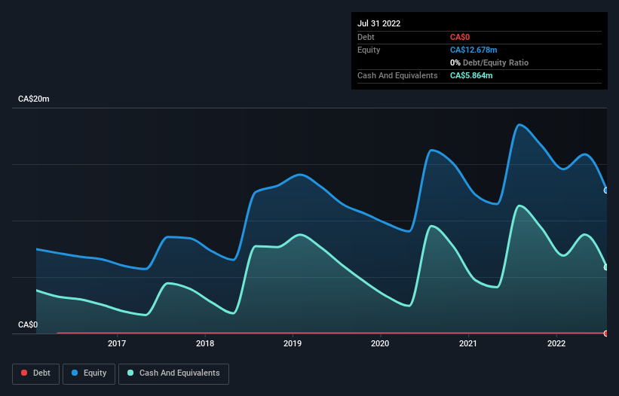Viewport: 619px width, 396px height.
Task: Click the 2022 x-axis label
Action: 556,343
